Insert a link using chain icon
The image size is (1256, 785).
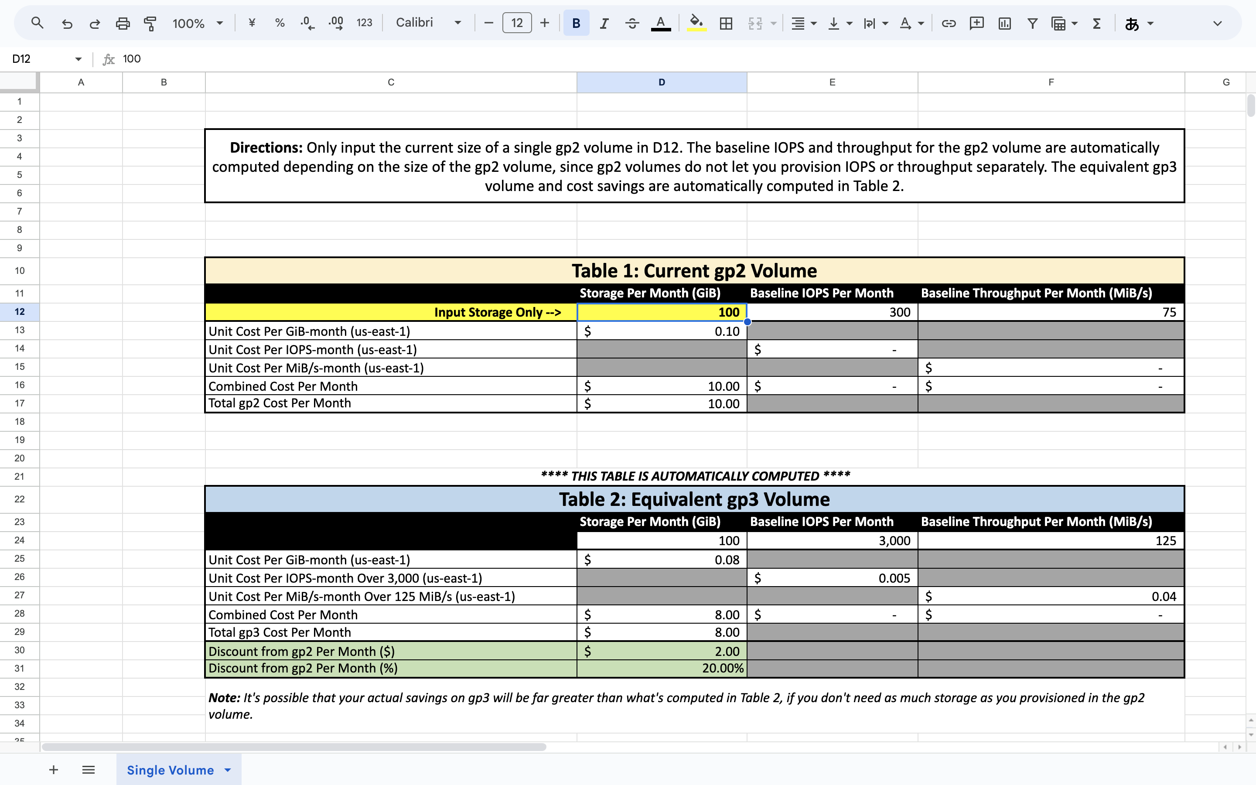pyautogui.click(x=948, y=23)
